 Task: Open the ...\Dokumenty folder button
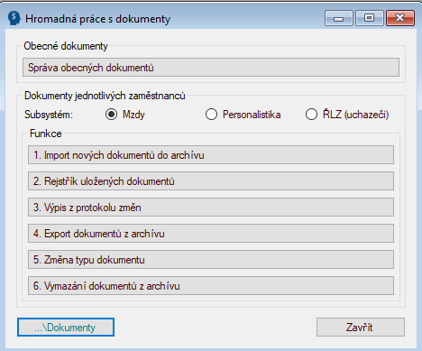66,328
